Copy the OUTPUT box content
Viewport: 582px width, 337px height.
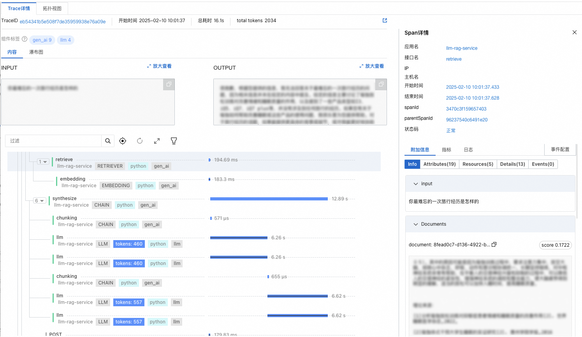coord(381,84)
